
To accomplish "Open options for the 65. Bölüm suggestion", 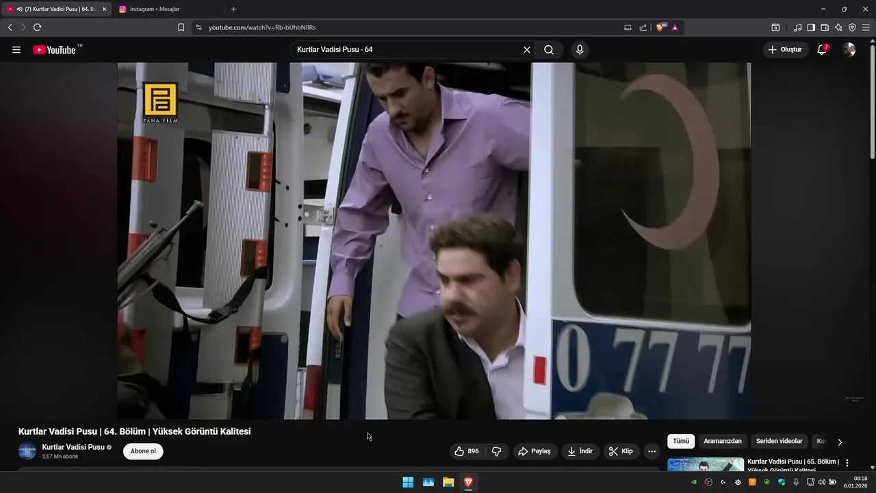I will click(x=847, y=463).
